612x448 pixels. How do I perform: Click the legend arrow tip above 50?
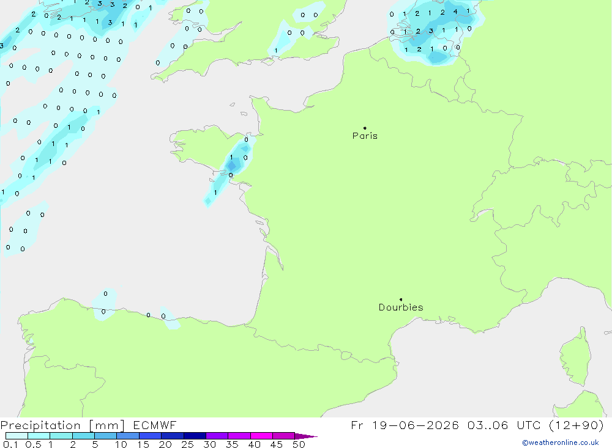click(306, 436)
